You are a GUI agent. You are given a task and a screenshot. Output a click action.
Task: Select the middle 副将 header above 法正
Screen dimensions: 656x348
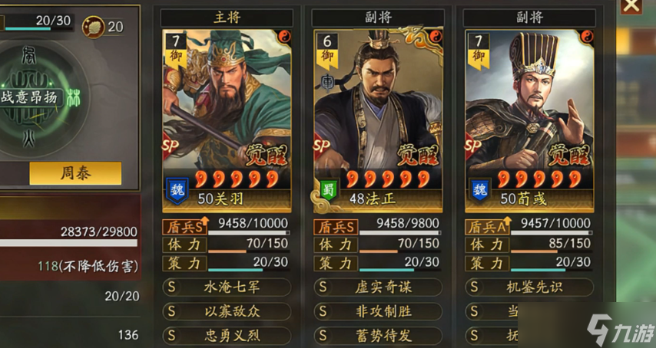point(378,18)
